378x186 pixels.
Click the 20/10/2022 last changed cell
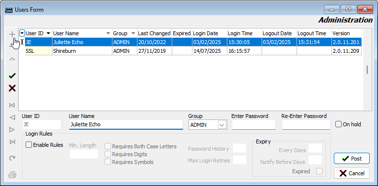tap(155, 42)
